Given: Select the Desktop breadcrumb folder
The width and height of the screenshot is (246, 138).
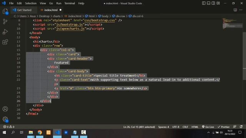Looking at the screenshot, I should point(44,16).
